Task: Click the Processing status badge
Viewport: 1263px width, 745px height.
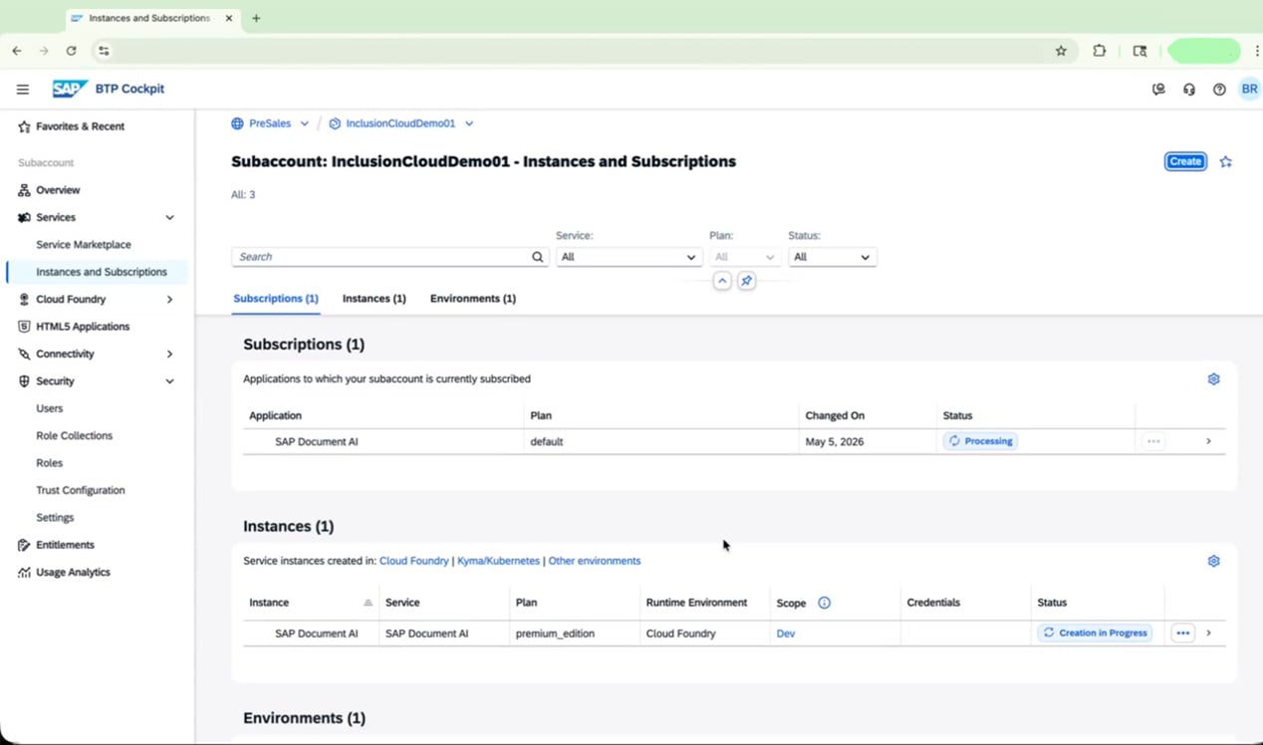Action: [980, 441]
